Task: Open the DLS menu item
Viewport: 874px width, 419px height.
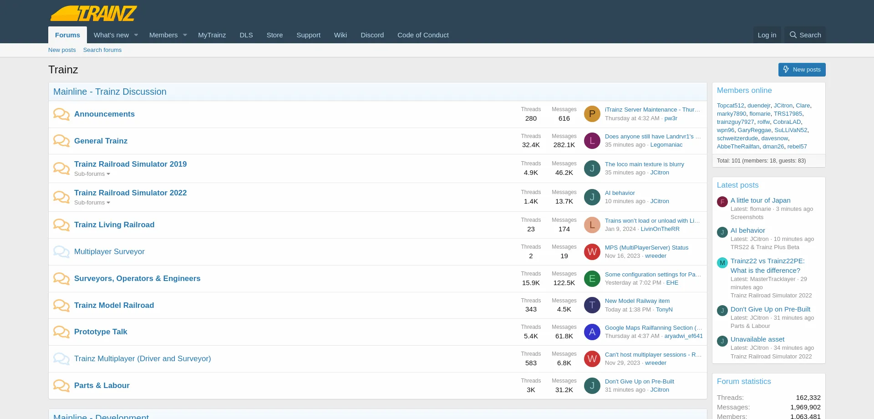Action: (246, 35)
